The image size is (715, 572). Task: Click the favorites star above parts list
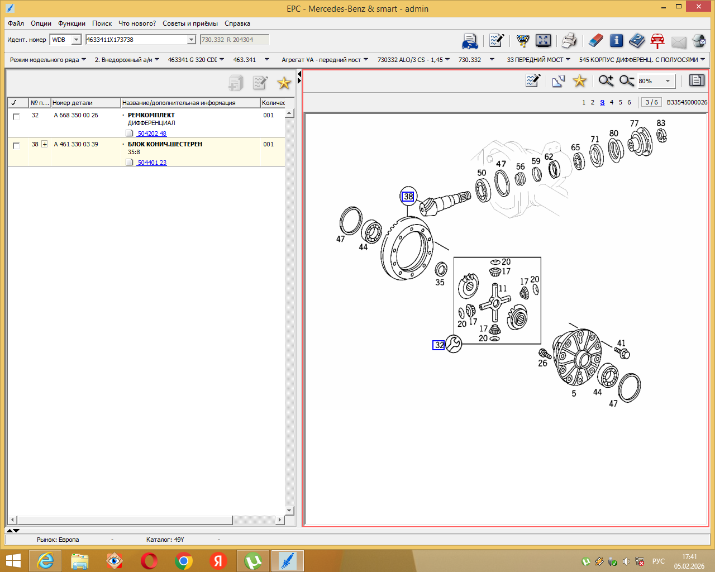coord(284,83)
